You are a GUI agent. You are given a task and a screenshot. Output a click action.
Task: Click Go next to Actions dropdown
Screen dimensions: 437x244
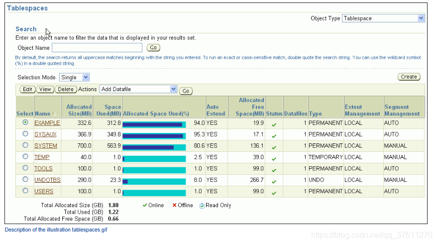point(186,91)
